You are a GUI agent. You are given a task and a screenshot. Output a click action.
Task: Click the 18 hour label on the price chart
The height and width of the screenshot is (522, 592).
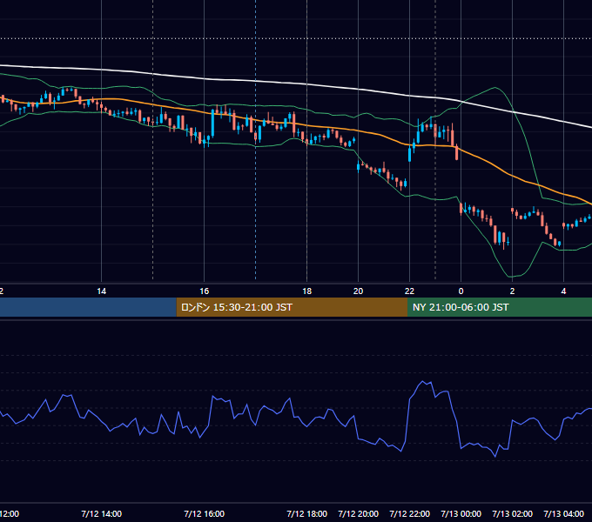(307, 291)
